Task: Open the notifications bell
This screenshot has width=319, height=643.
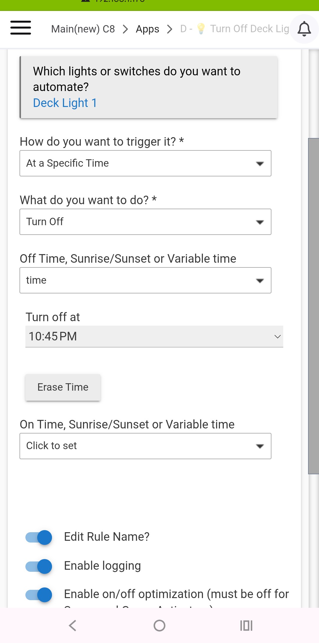Action: click(x=304, y=29)
